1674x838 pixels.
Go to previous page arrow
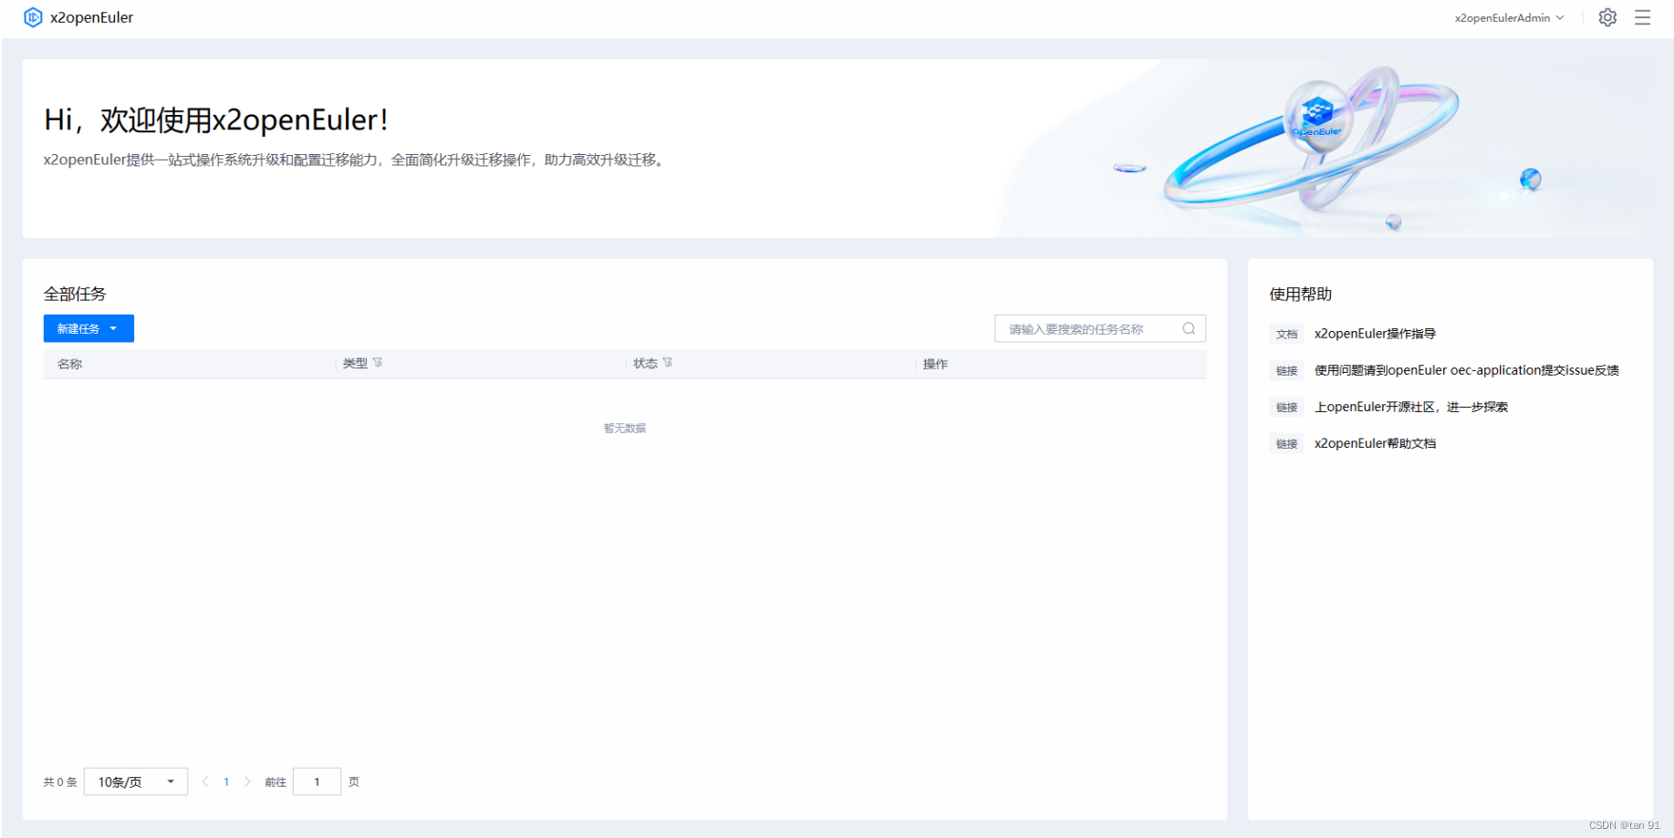pyautogui.click(x=205, y=781)
